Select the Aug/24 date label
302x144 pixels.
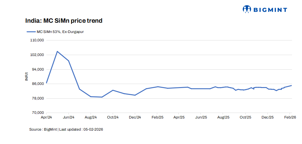click(91, 117)
